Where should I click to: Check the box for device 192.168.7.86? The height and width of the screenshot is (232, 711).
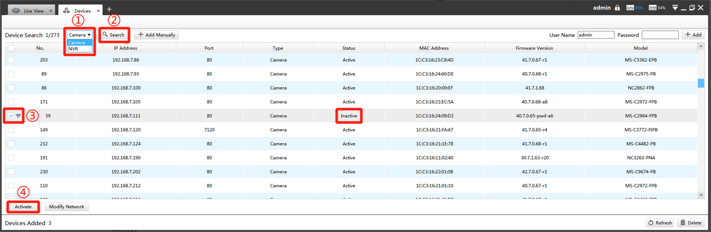(x=11, y=60)
